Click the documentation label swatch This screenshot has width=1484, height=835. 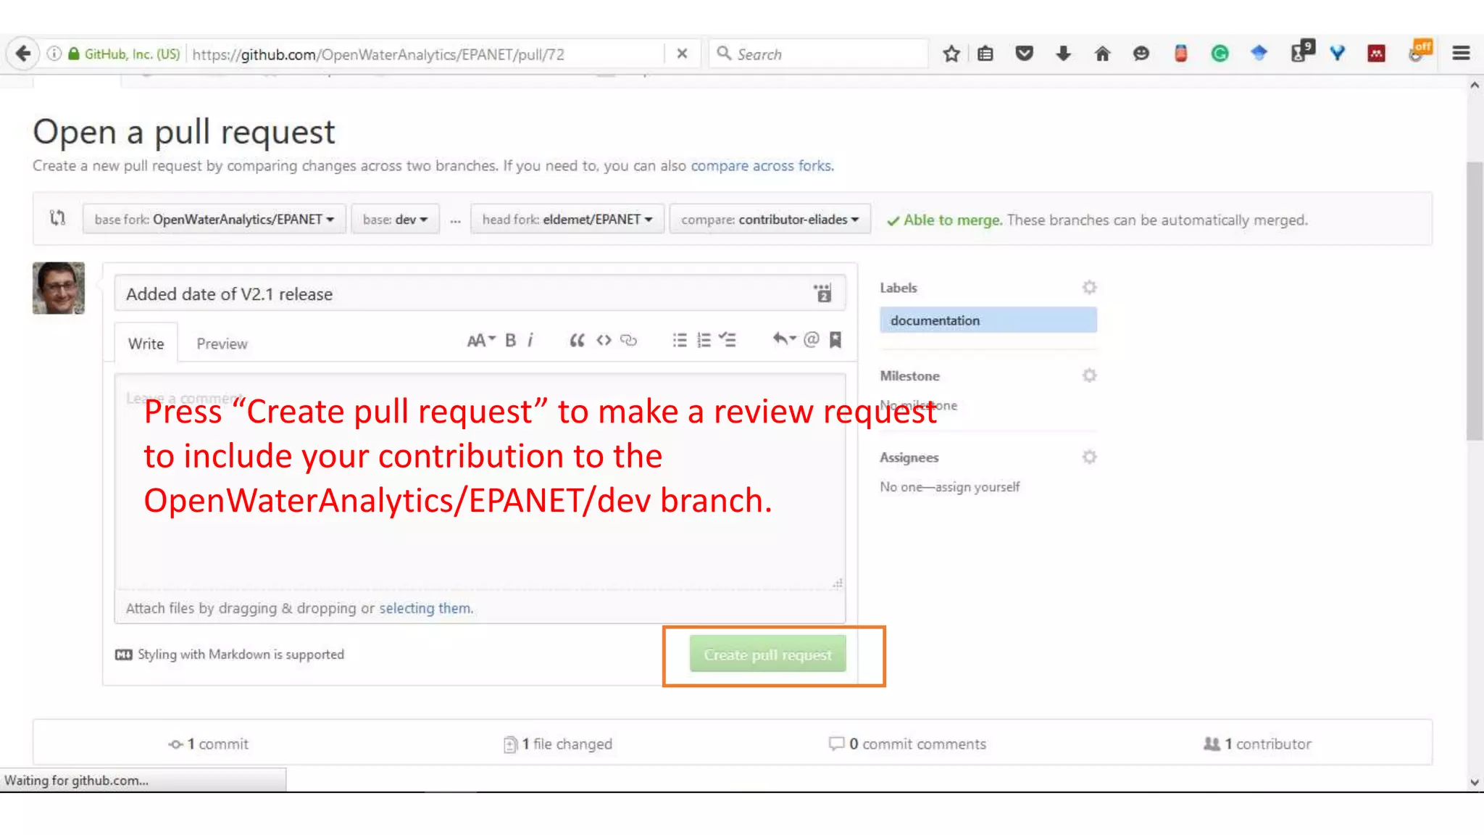pyautogui.click(x=988, y=320)
